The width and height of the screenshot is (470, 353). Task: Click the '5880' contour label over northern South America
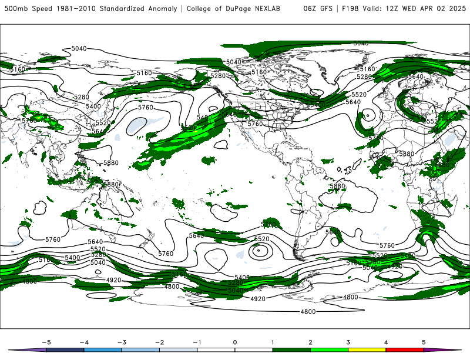tap(337, 186)
